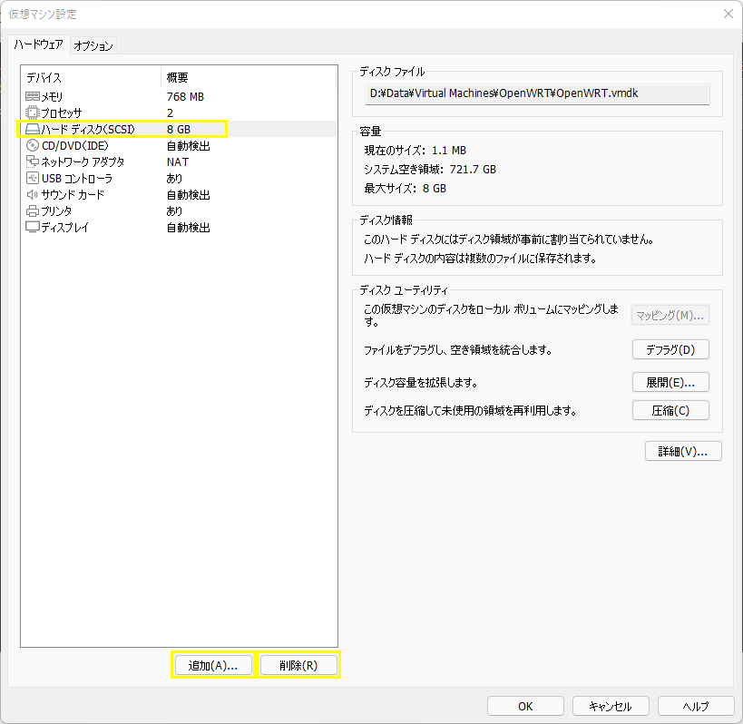This screenshot has width=743, height=724.
Task: Select the サウンド カード row label
Action: 73,195
